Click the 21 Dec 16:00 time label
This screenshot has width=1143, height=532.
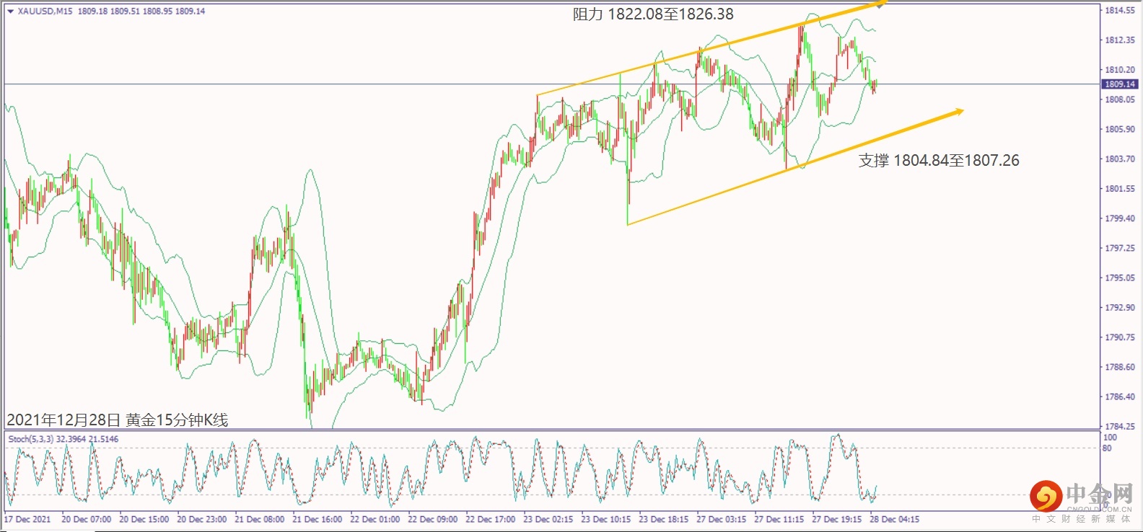click(x=317, y=519)
